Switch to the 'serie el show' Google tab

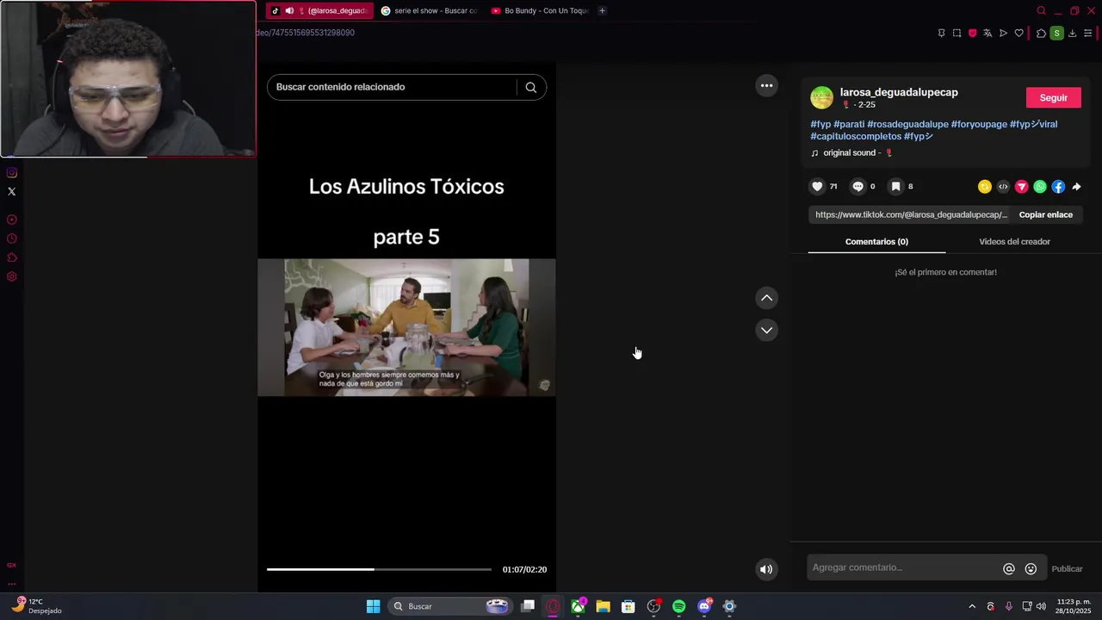(429, 10)
